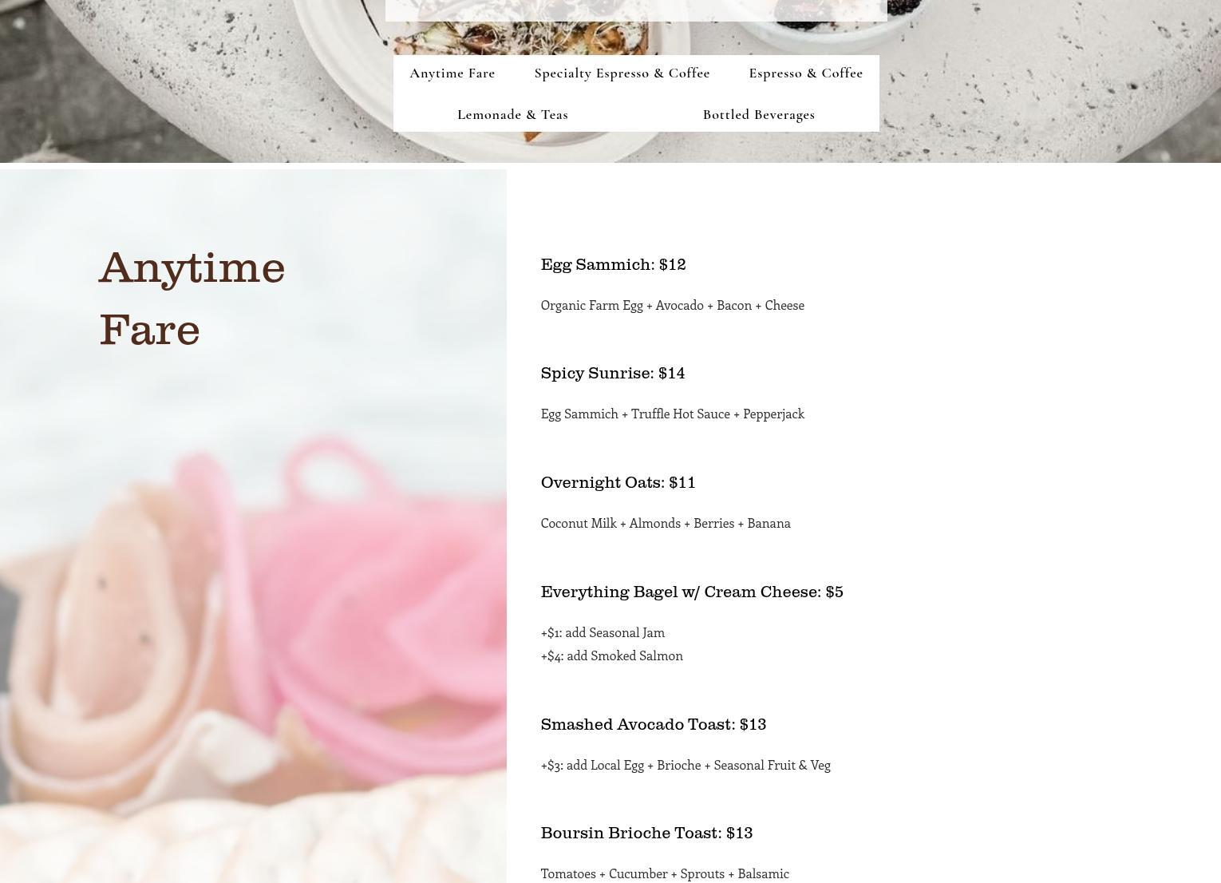The height and width of the screenshot is (883, 1221).
Task: Select the add Local Egg + Brioche line
Action: pos(686,765)
